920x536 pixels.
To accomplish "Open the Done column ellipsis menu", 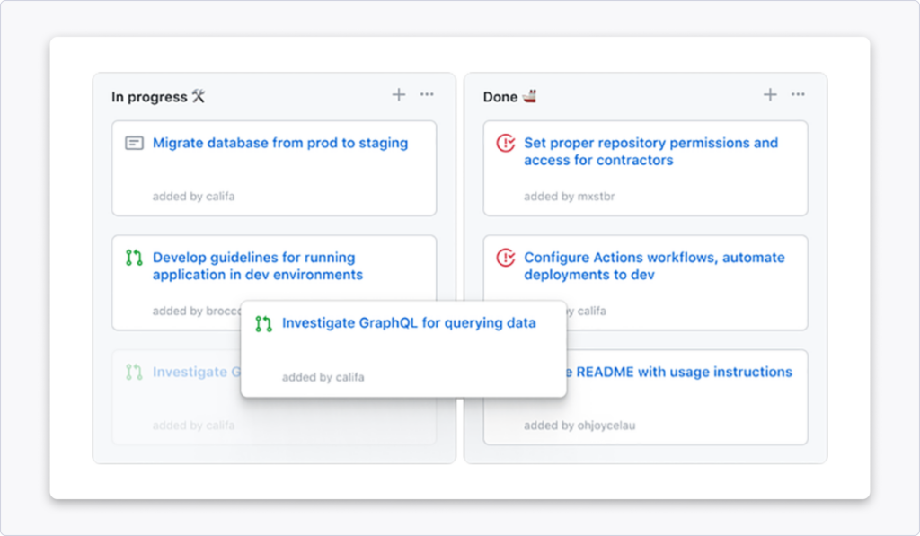I will pos(798,95).
